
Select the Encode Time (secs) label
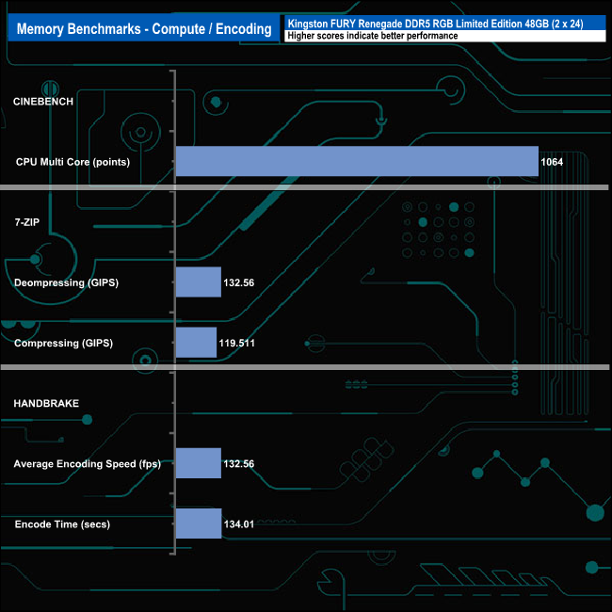point(62,524)
